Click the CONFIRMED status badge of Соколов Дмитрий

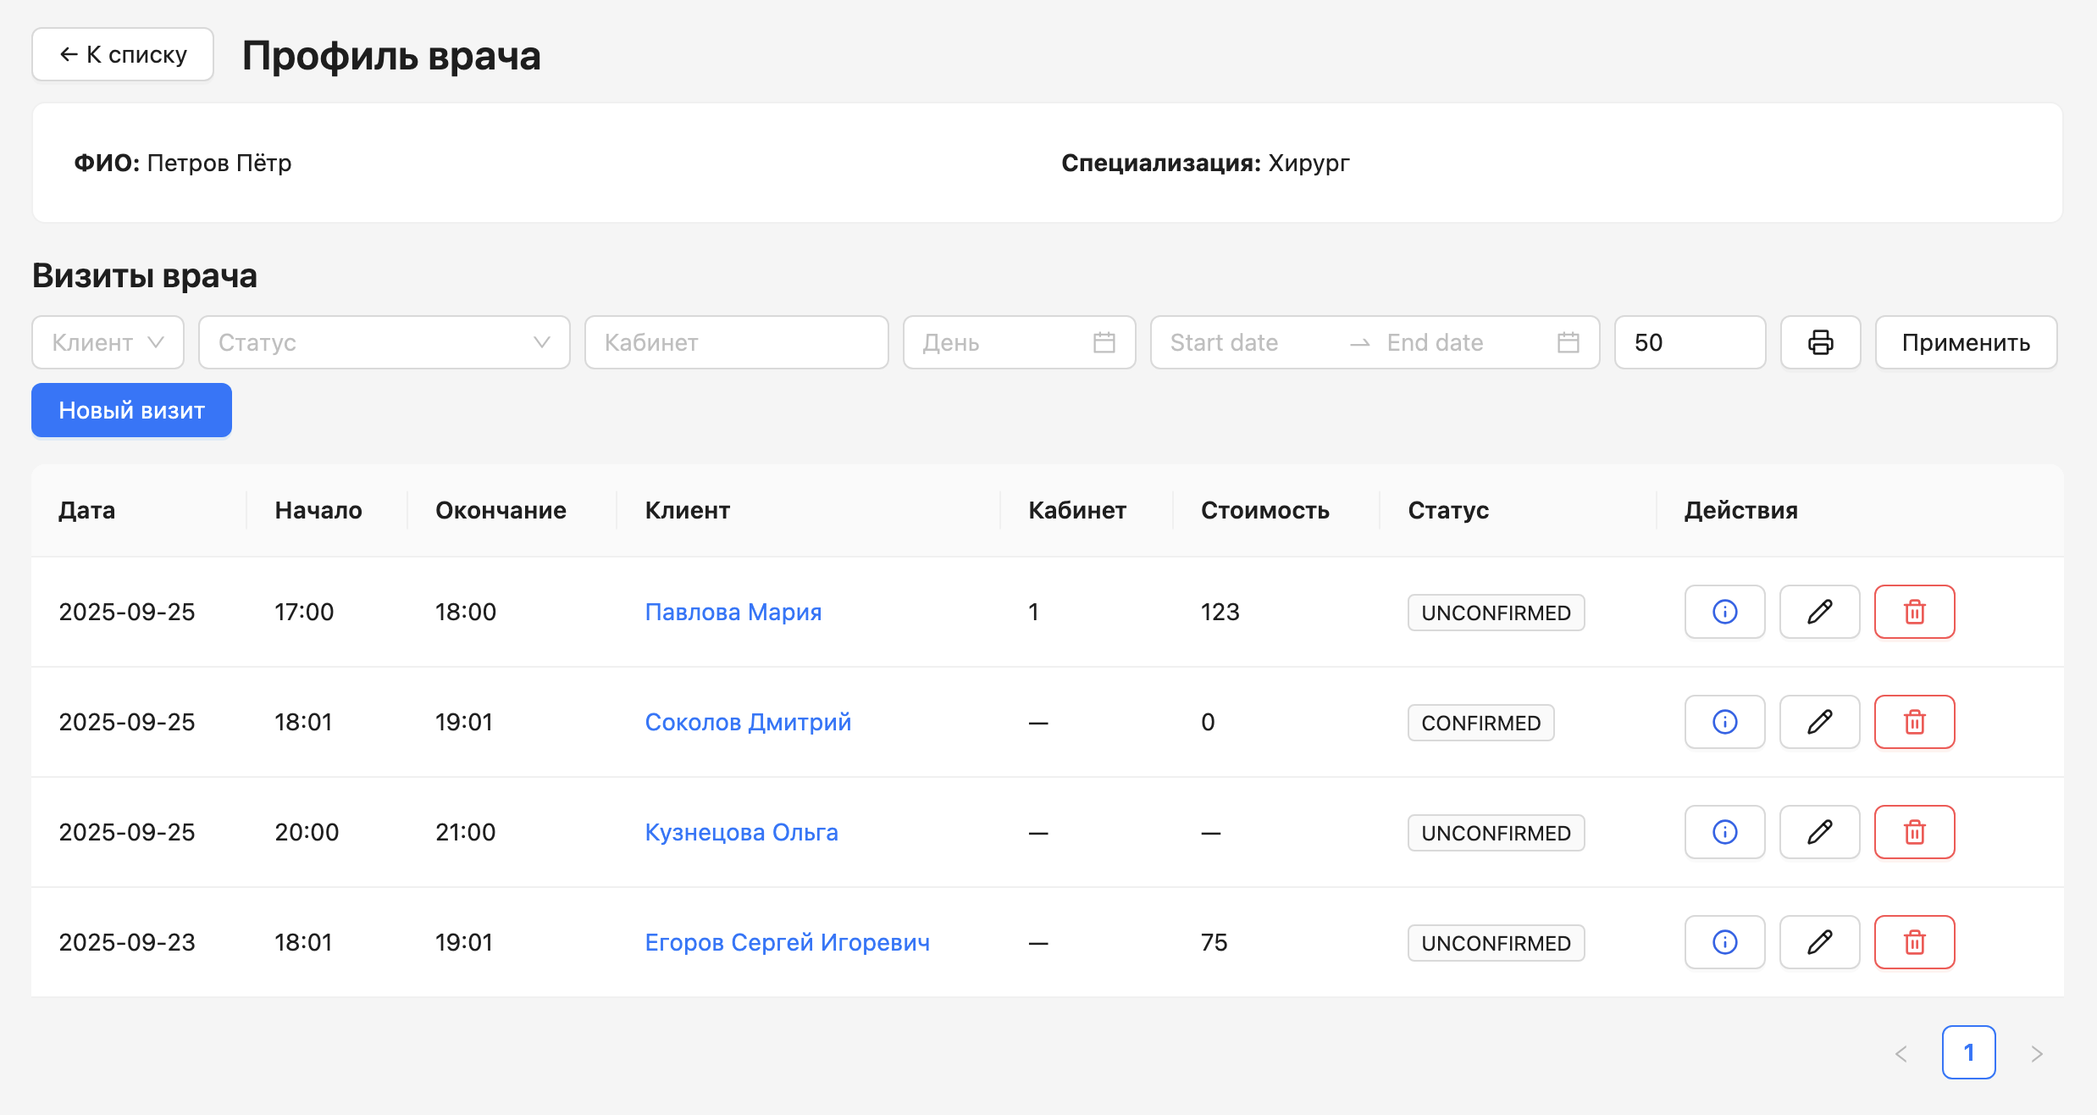point(1480,722)
